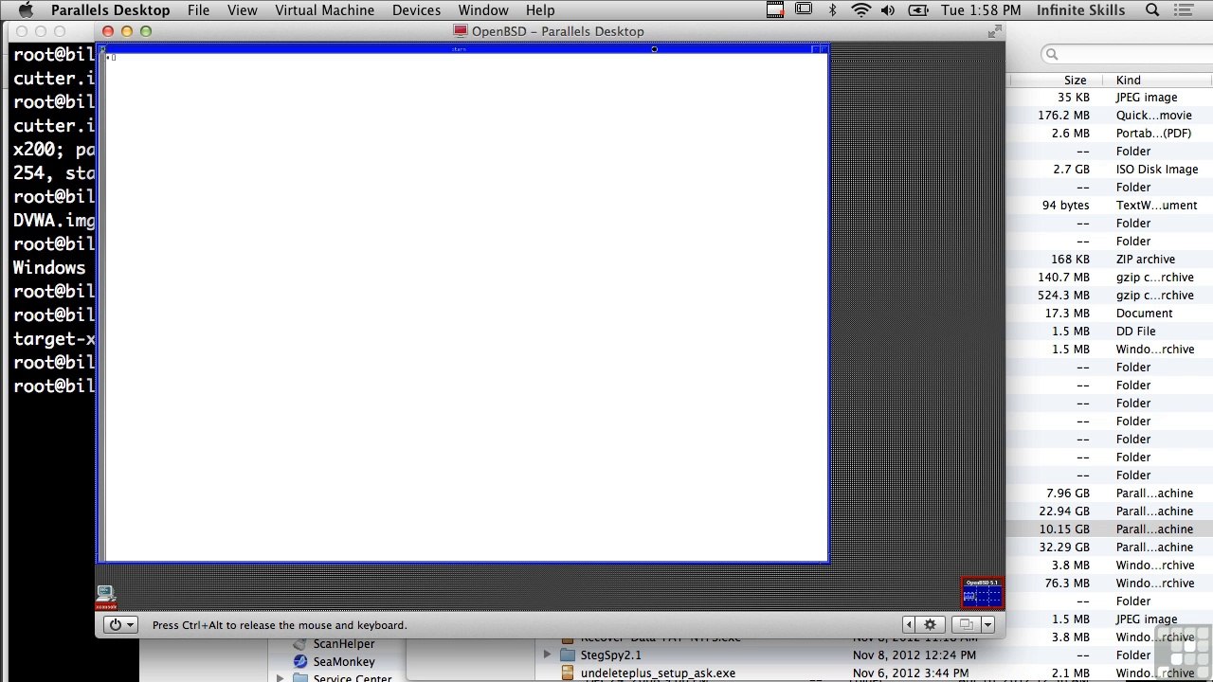Image resolution: width=1213 pixels, height=682 pixels.
Task: Select the 94 bytes text document row
Action: (1111, 206)
